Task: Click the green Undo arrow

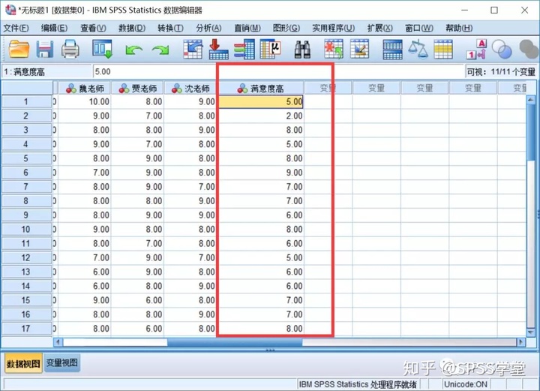Action: coord(133,50)
